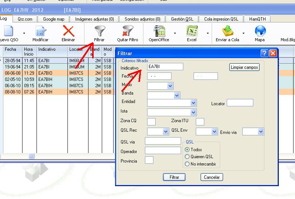The height and width of the screenshot is (199, 295).
Task: Click the Eliminar red X icon
Action: point(68,31)
